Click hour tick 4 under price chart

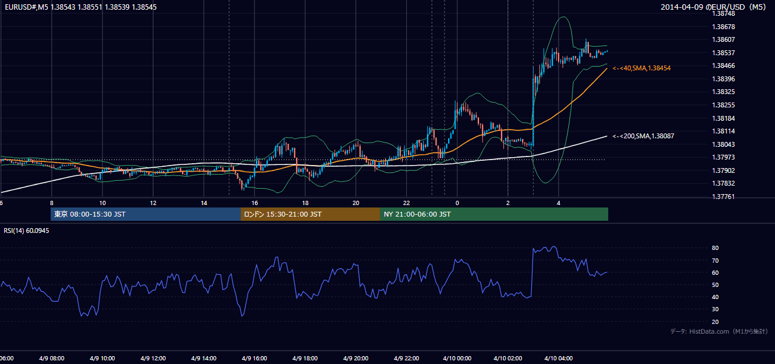(559, 203)
